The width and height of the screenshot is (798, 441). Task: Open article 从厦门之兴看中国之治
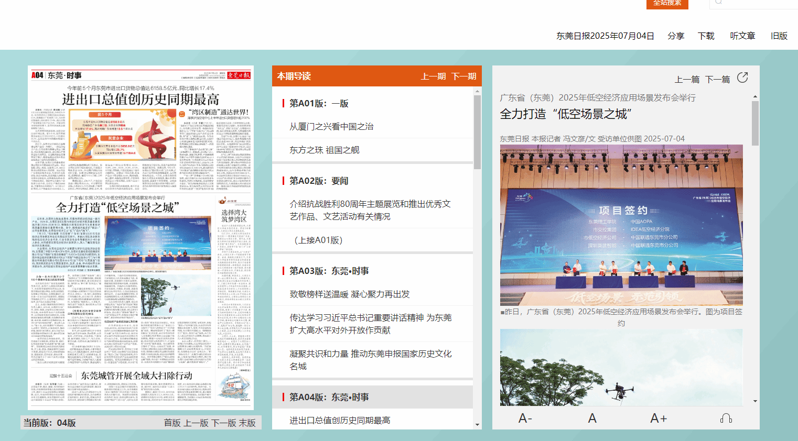tap(331, 126)
